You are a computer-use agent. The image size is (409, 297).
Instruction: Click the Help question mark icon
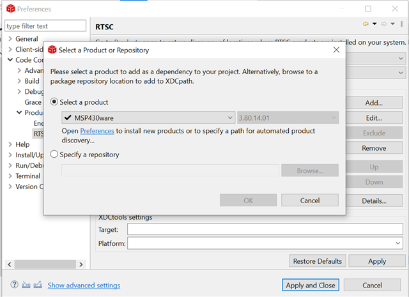[14, 285]
